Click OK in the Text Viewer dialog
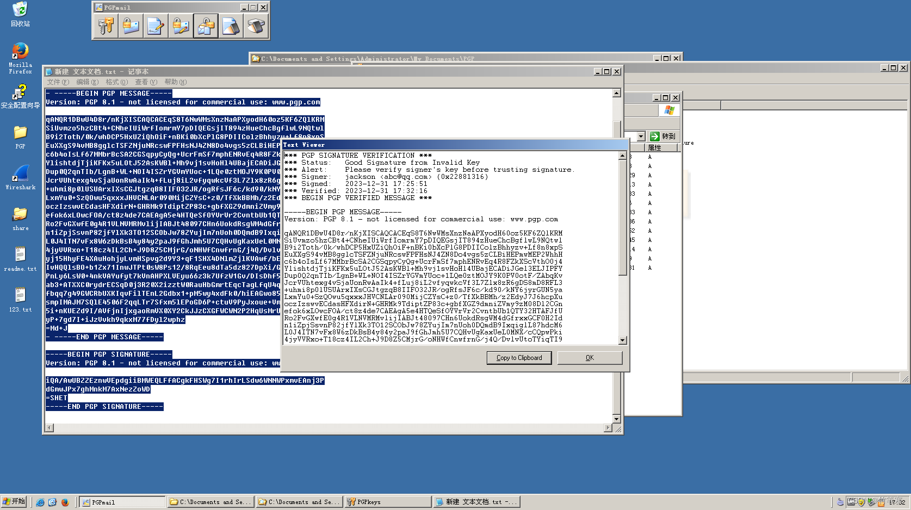The width and height of the screenshot is (911, 510). tap(590, 358)
